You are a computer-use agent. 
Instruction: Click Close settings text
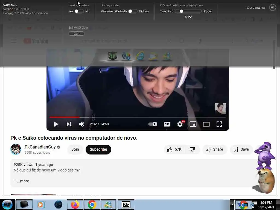click(x=256, y=8)
